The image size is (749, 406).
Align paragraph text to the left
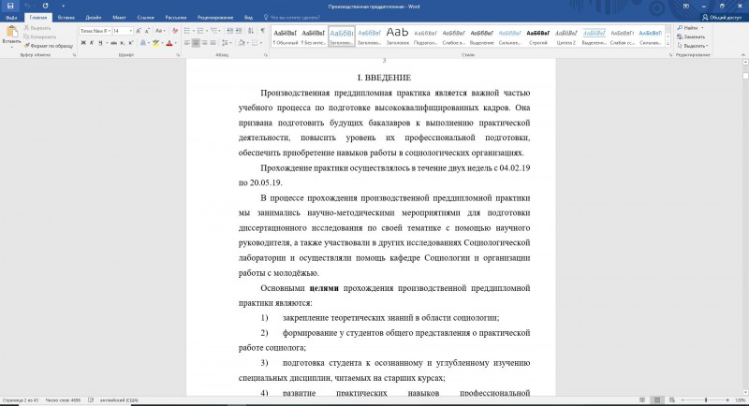[187, 43]
